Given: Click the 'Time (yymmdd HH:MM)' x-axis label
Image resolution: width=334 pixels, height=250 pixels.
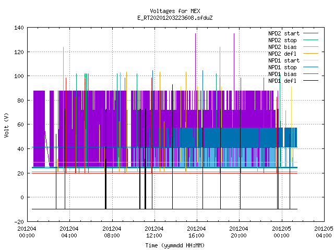Looking at the screenshot, I should [x=175, y=245].
